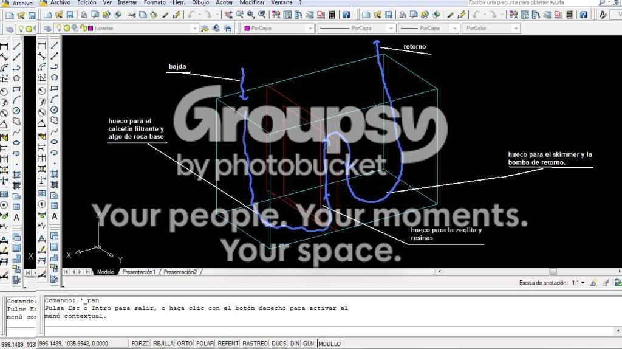Toggle REJILLA grid display
The width and height of the screenshot is (622, 349).
(163, 344)
